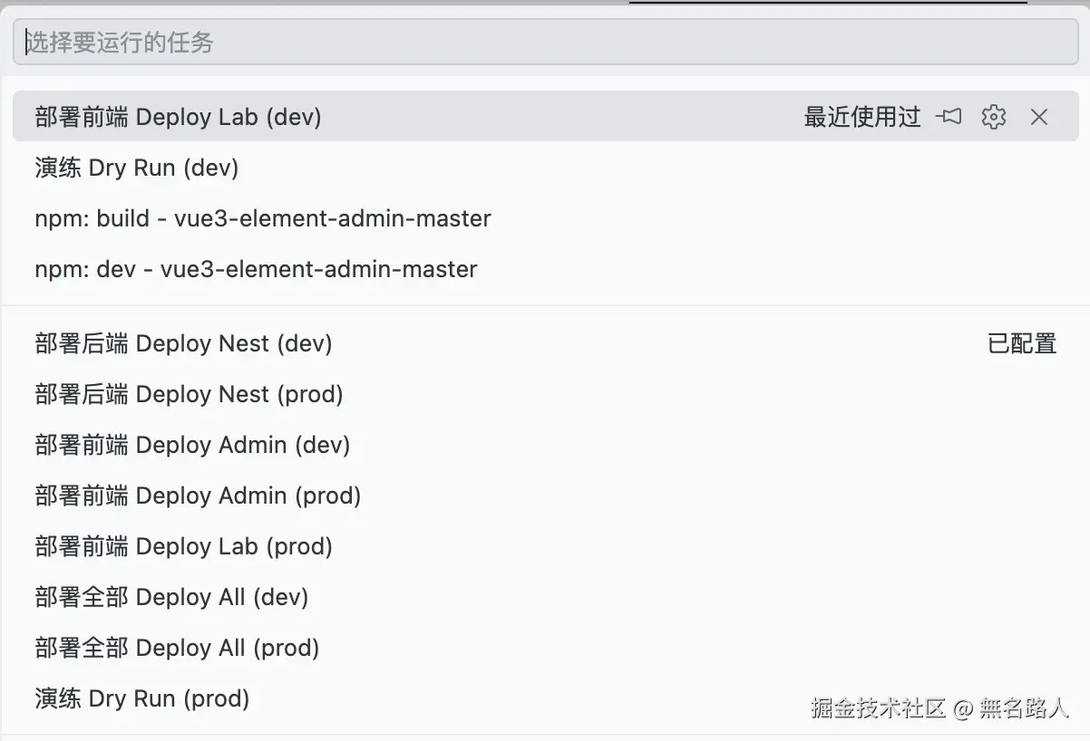Select 部署前端 Deploy Admin (prod) task
Image resolution: width=1090 pixels, height=741 pixels.
(199, 496)
